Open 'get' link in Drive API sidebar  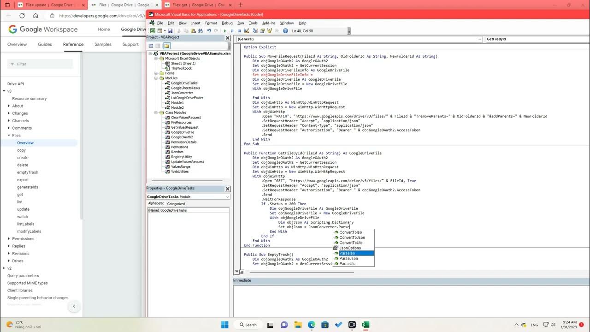pos(20,195)
